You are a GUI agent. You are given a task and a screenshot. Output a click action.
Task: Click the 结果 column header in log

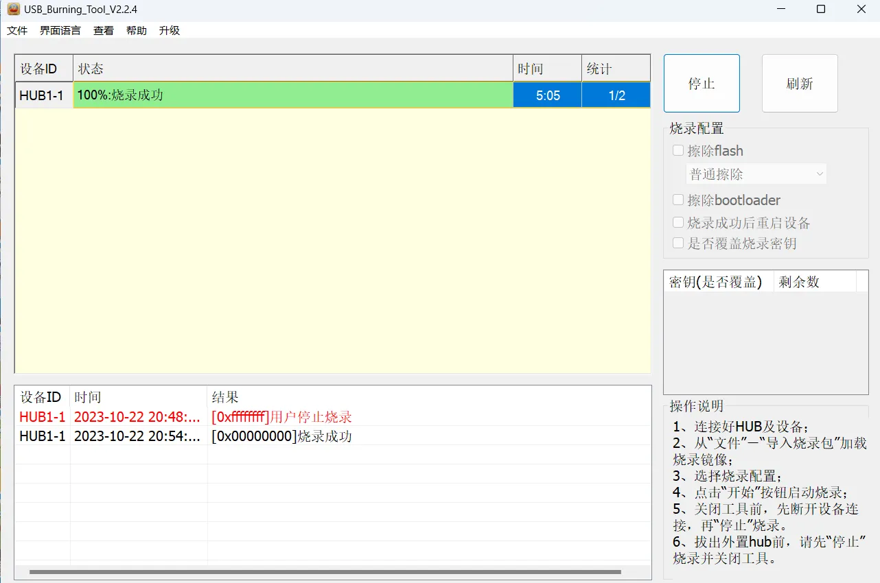tap(429, 397)
